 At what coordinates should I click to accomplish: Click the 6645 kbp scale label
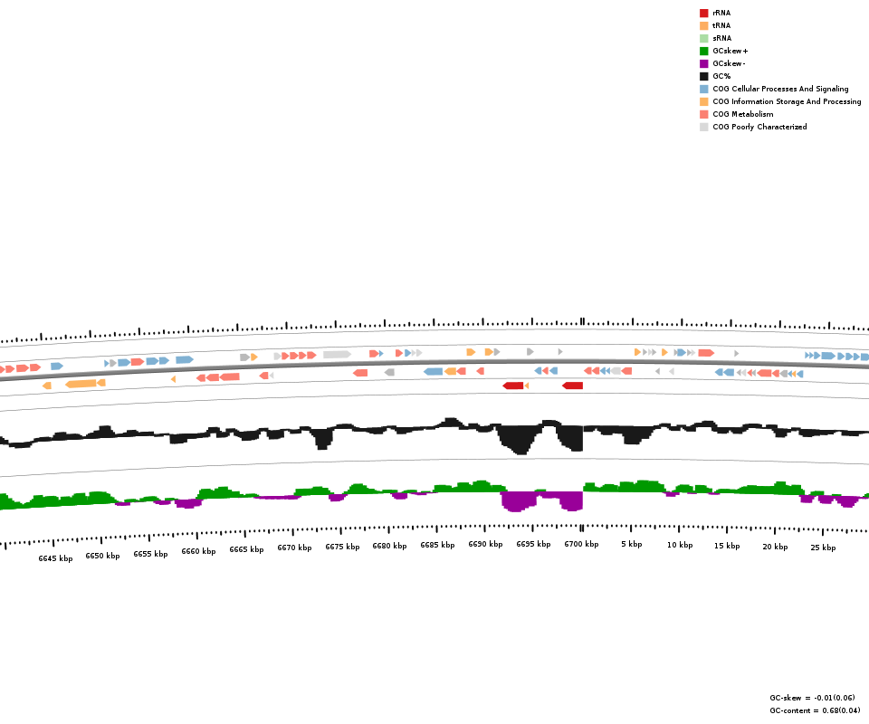tap(55, 558)
